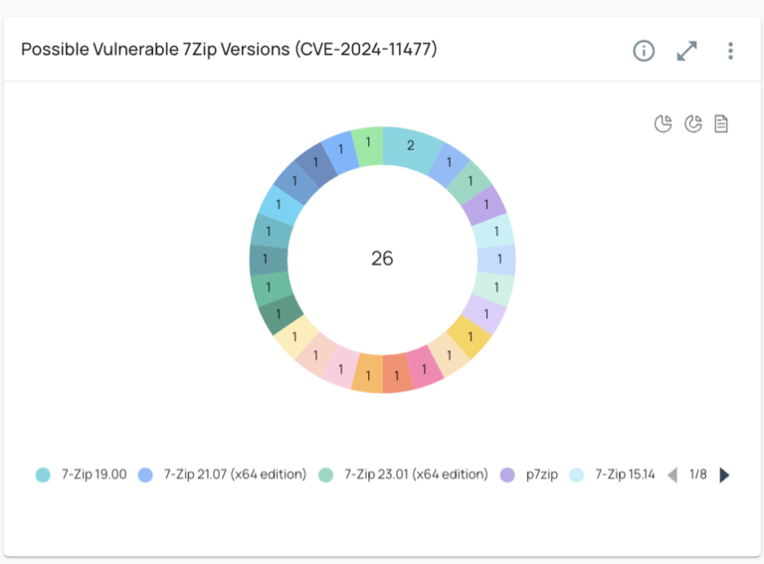Toggle the 7-Zip 19.00 legend entry
This screenshot has height=564, width=764.
[x=95, y=474]
